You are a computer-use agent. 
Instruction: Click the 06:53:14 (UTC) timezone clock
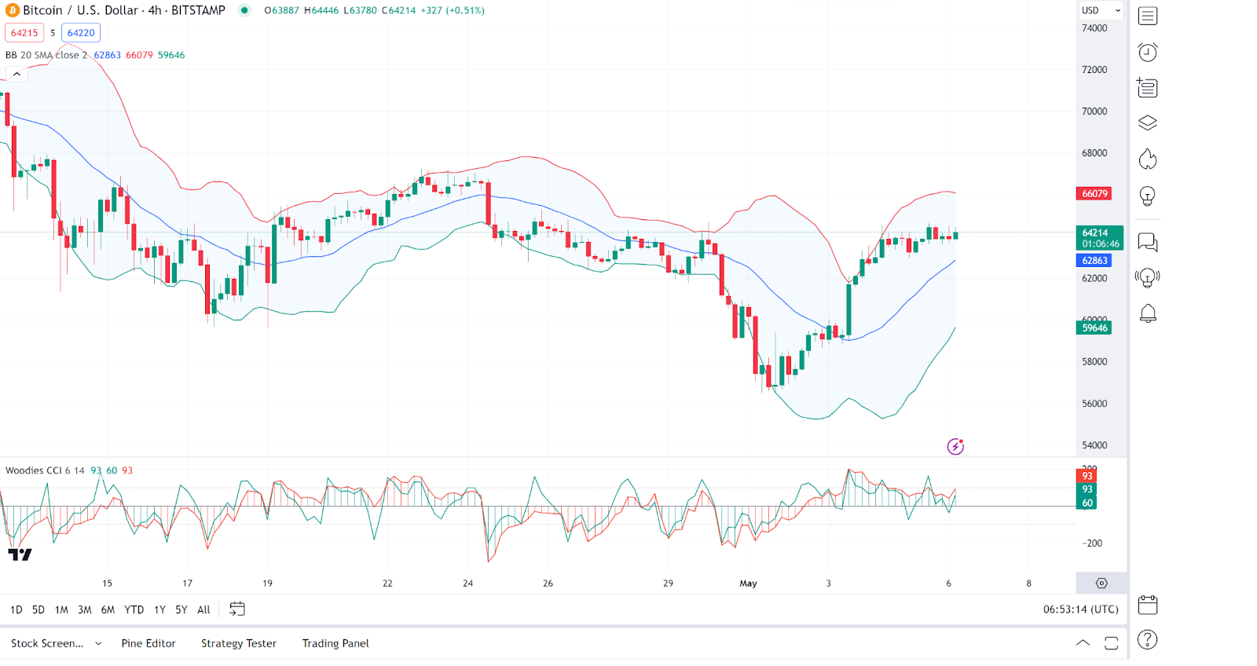point(1081,609)
